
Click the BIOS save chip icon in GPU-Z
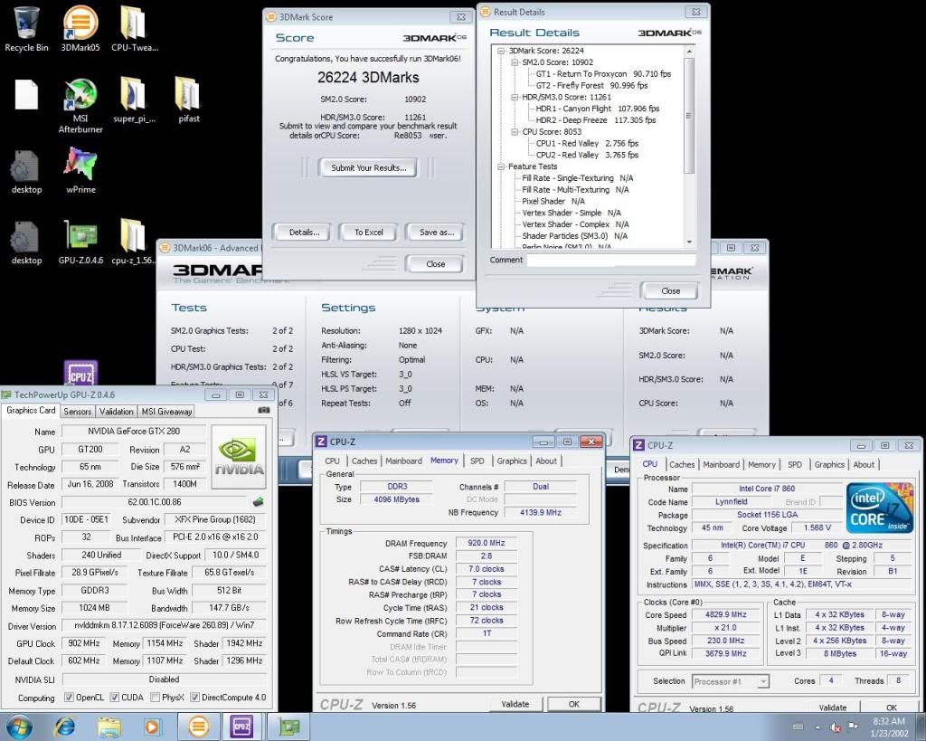(260, 501)
